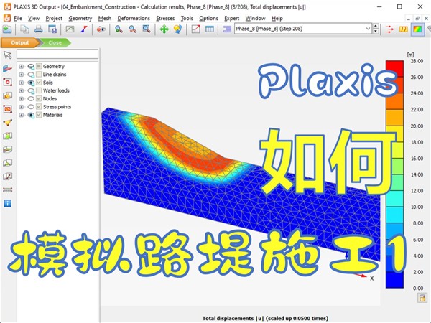Select the arrow pointer tool in the side toolbar
Viewport: 431px width, 323px height.
[x=7, y=55]
